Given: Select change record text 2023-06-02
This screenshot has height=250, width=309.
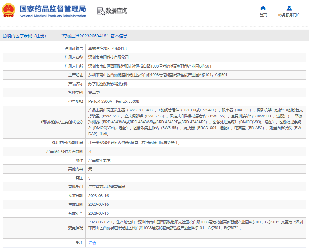Looking at the screenshot, I should tap(196, 225).
